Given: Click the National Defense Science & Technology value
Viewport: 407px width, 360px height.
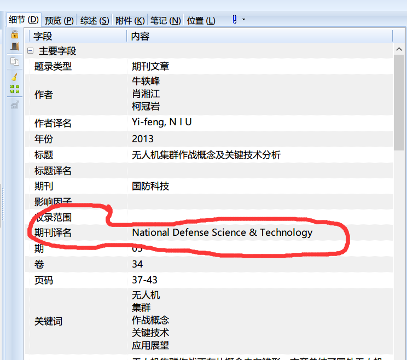Looking at the screenshot, I should (222, 233).
